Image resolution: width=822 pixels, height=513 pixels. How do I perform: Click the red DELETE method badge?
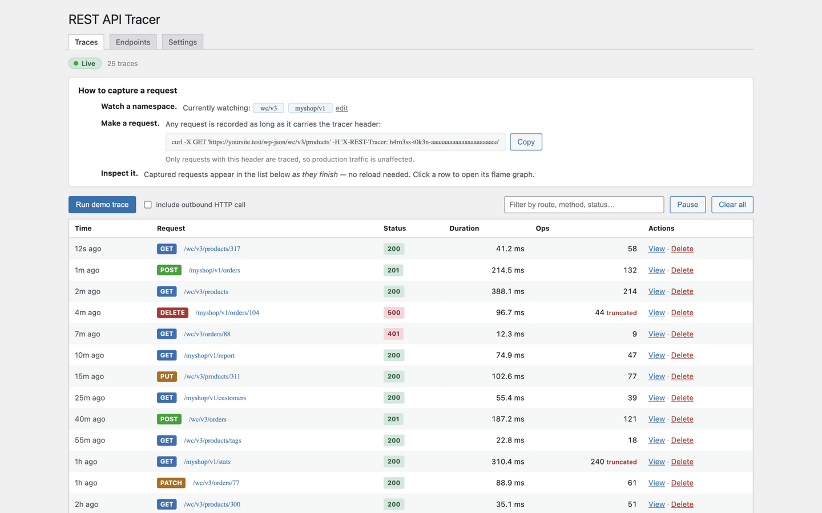(172, 313)
